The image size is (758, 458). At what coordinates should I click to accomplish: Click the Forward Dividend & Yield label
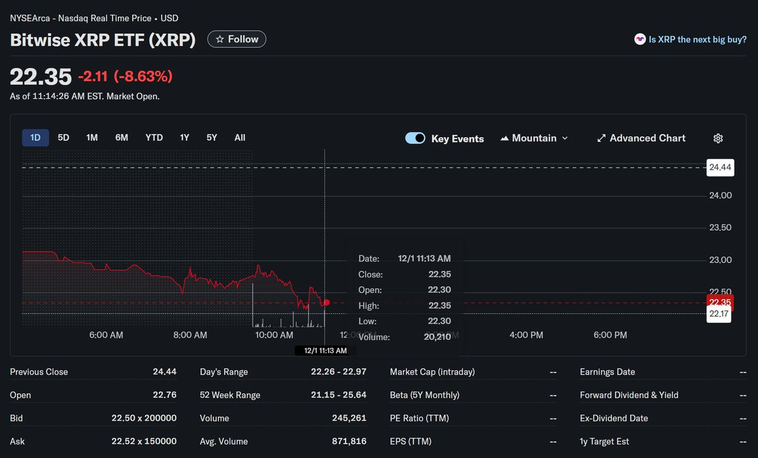(x=629, y=395)
